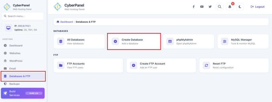
Task: Select Databases & FTP sidebar item
Action: [x=23, y=76]
